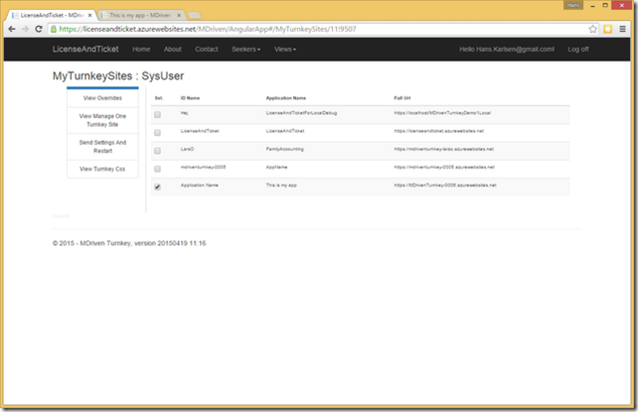This screenshot has width=638, height=412.
Task: Close the LicenseAndTicket browser tab
Action: [90, 15]
